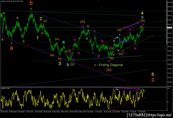Click the yellow '5' wave label

153,74
